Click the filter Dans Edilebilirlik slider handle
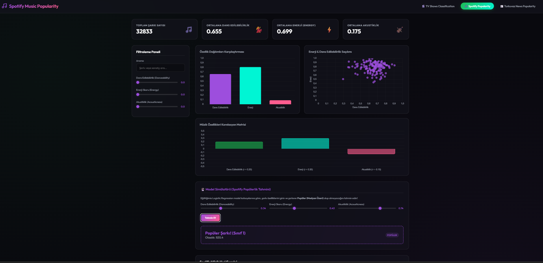Viewport: 543px width, 263px height. [138, 82]
